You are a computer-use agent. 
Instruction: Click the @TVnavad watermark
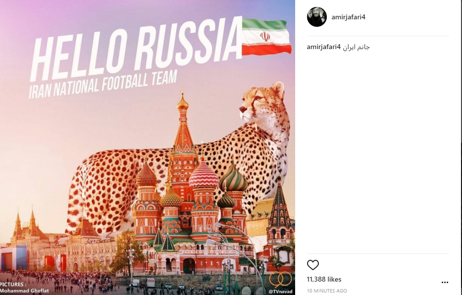coord(280,292)
